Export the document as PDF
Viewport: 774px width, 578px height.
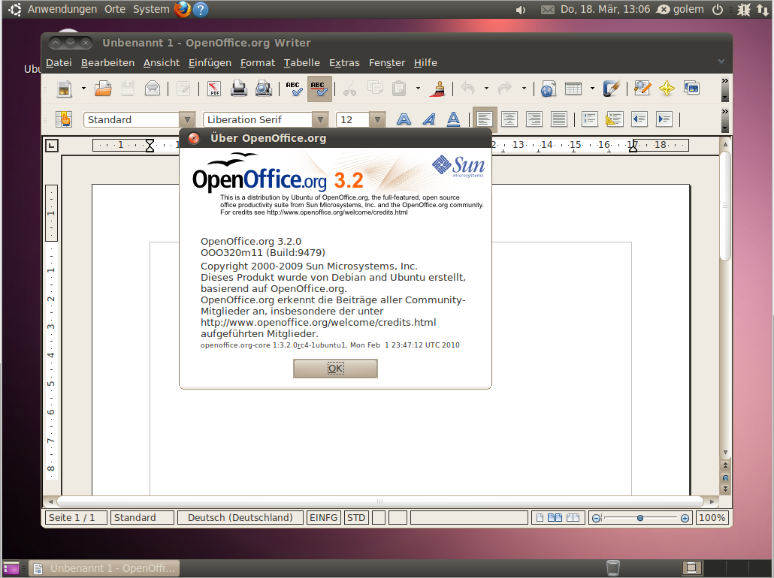[x=214, y=89]
